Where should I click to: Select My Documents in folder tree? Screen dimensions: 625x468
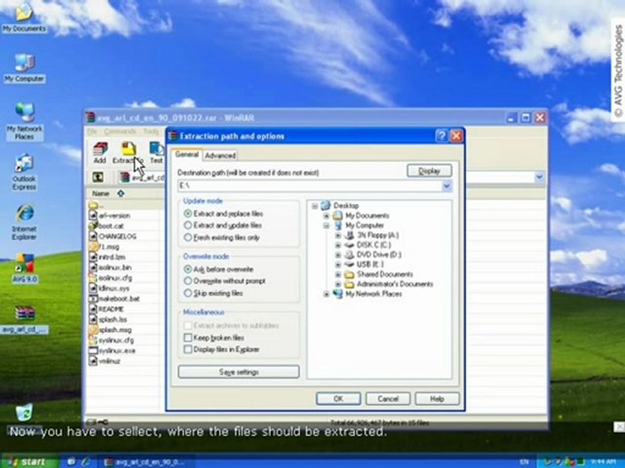[361, 215]
